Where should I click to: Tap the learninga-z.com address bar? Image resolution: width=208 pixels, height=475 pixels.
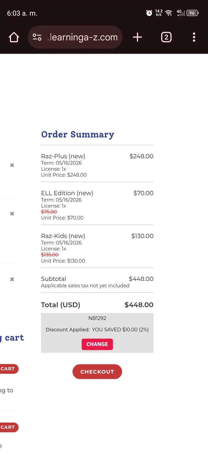click(83, 37)
